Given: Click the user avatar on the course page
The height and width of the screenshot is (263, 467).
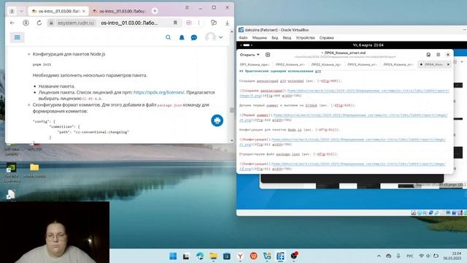Looking at the screenshot, I should (210, 37).
